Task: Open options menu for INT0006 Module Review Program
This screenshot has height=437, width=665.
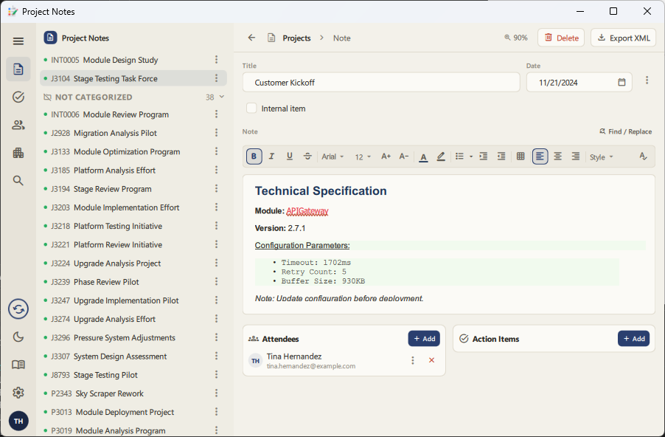Action: tap(216, 114)
